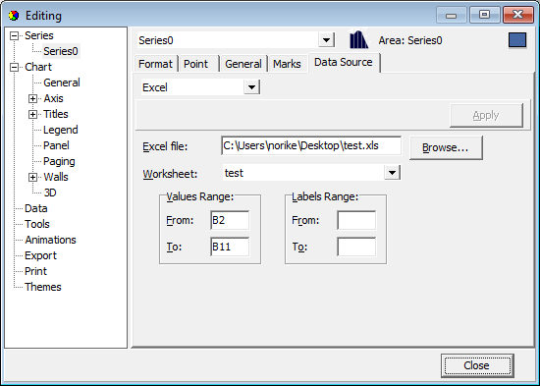Switch to the Format tab
540x386 pixels.
(x=156, y=64)
